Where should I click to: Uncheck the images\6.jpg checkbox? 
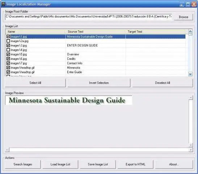[8, 59]
